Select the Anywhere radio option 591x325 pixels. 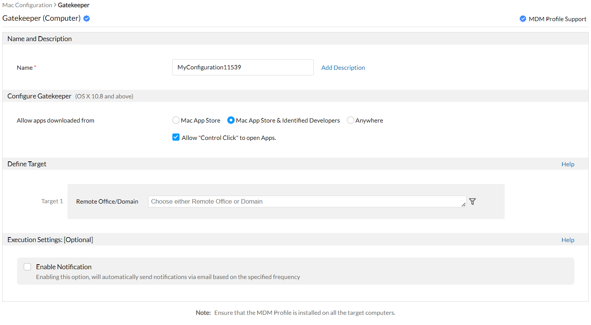click(350, 120)
